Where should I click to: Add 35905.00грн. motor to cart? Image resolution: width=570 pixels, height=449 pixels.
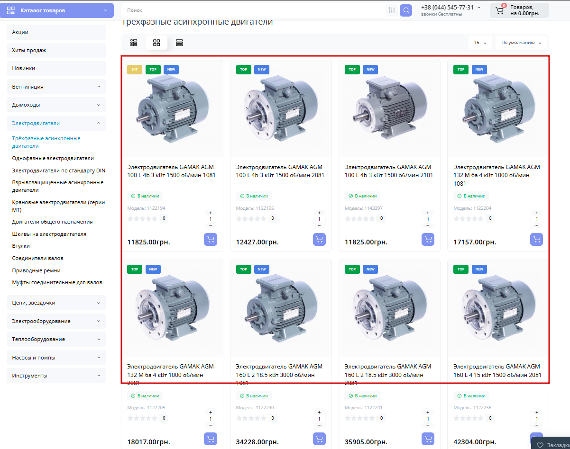(x=428, y=439)
